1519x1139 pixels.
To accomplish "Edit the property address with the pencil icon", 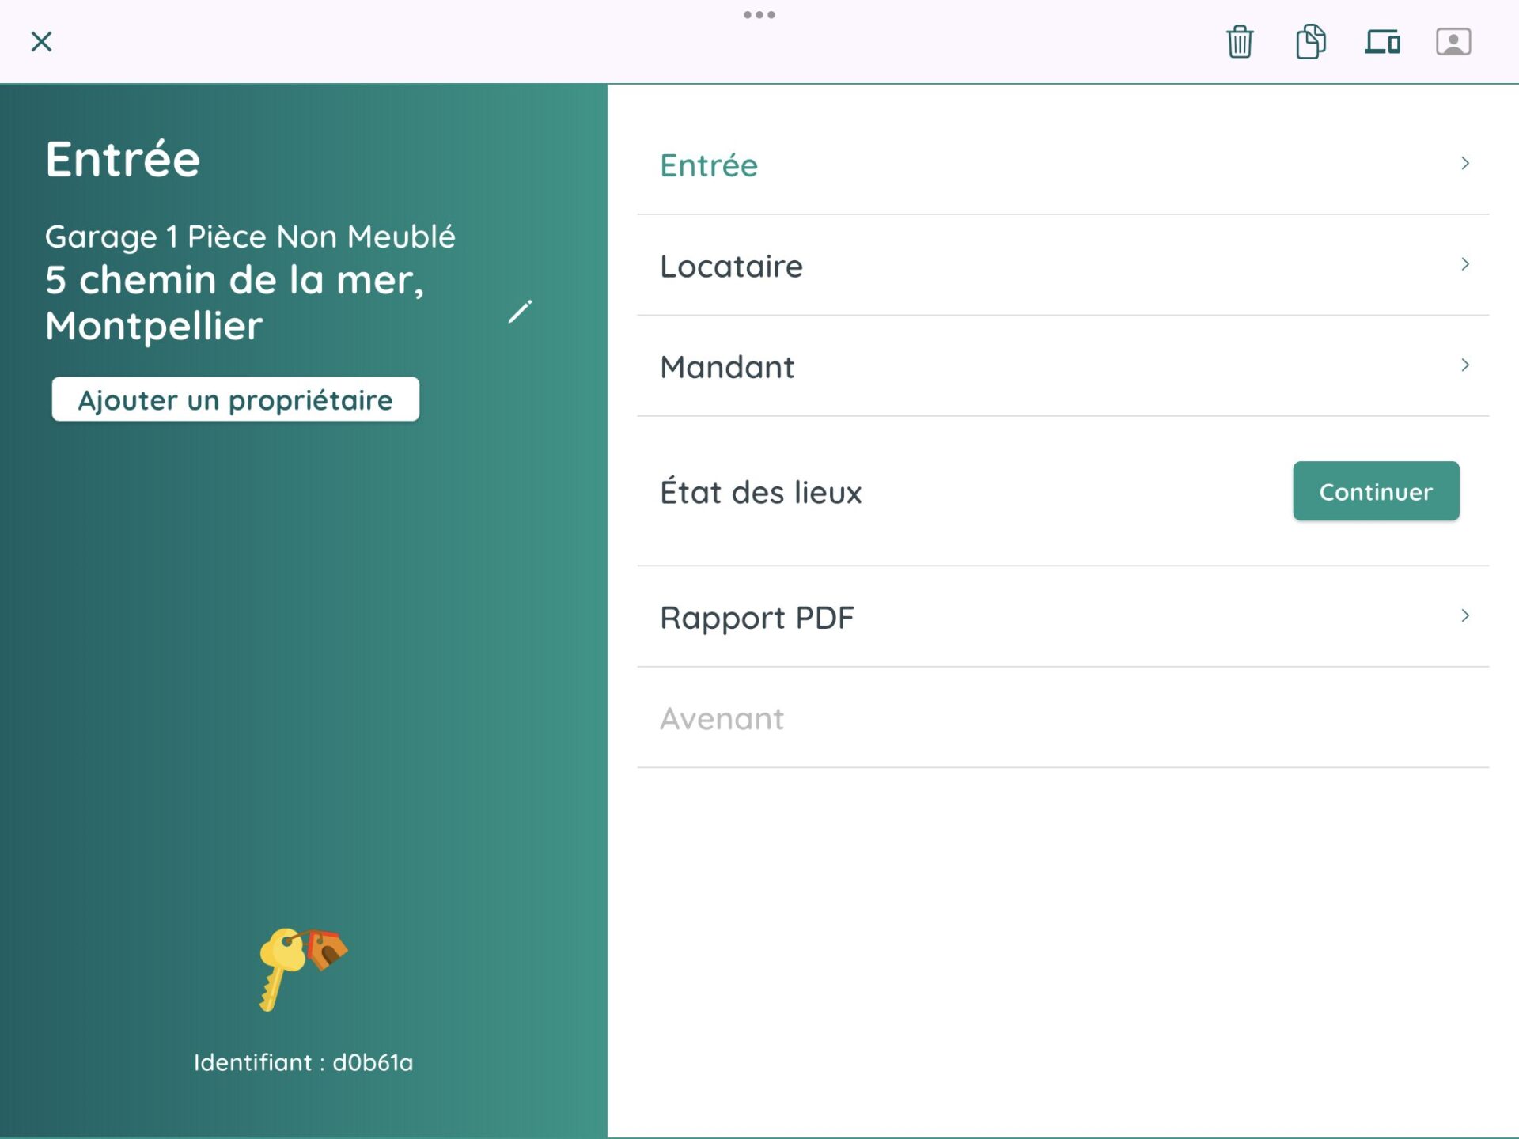I will pyautogui.click(x=521, y=311).
